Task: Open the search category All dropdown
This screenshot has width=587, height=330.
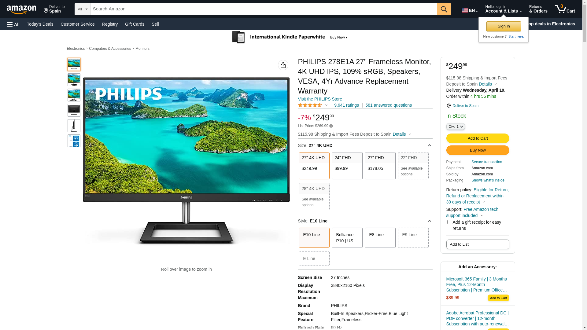Action: pyautogui.click(x=83, y=9)
